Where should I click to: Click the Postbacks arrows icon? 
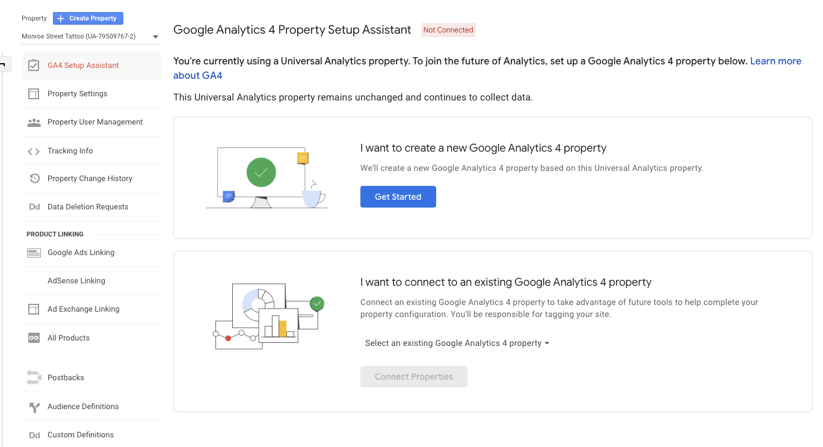tap(34, 378)
